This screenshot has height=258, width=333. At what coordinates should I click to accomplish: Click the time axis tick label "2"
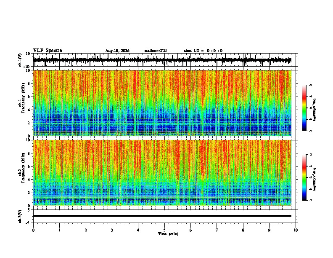click(86, 230)
